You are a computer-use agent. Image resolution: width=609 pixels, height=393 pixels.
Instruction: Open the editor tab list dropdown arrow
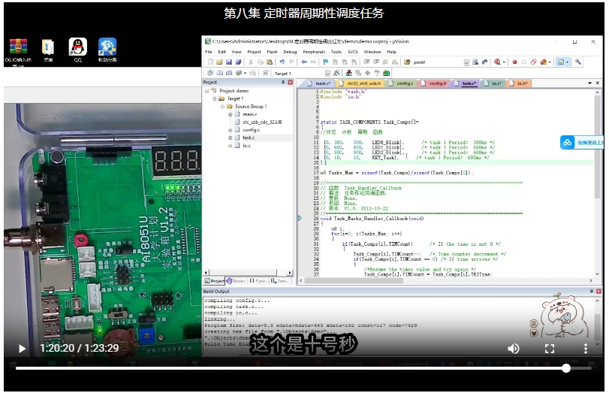coord(589,83)
